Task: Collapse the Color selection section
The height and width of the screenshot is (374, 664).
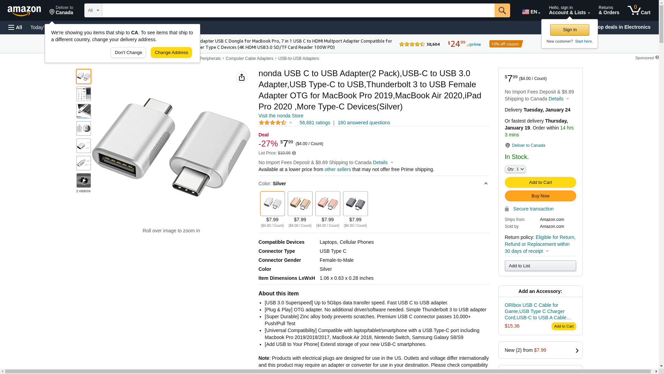Action: [x=486, y=184]
